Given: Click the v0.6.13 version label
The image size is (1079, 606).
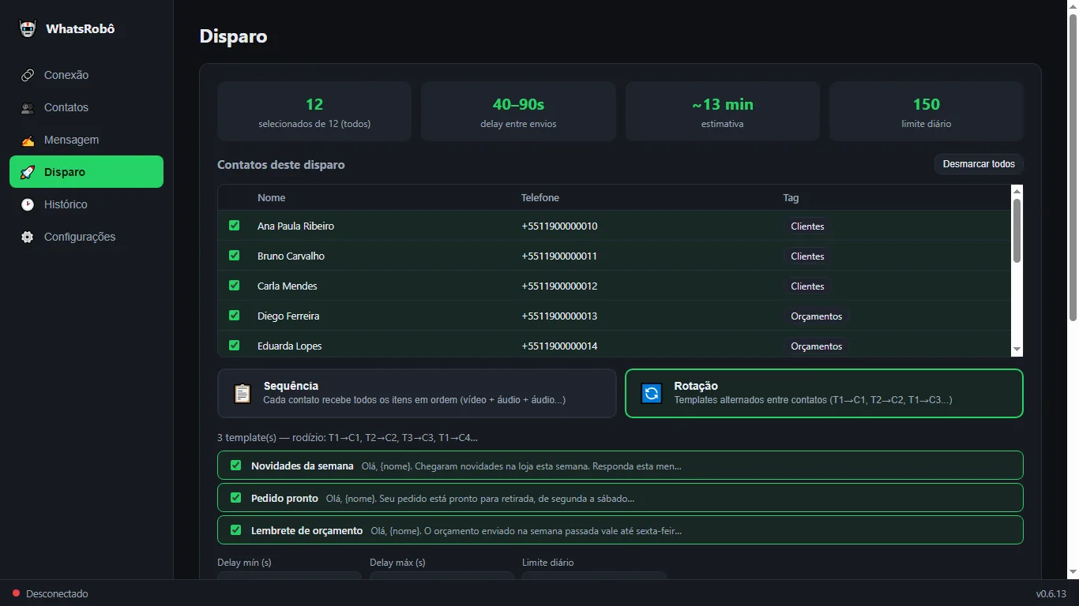Looking at the screenshot, I should [x=1051, y=593].
